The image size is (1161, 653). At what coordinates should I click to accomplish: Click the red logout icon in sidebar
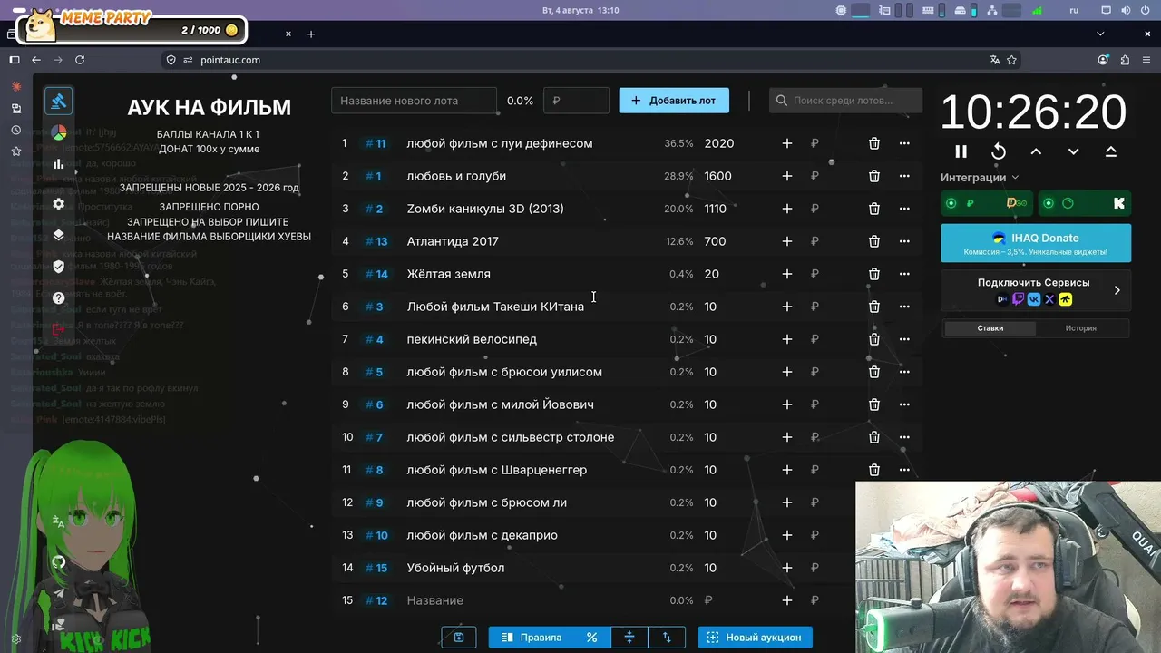tap(59, 329)
